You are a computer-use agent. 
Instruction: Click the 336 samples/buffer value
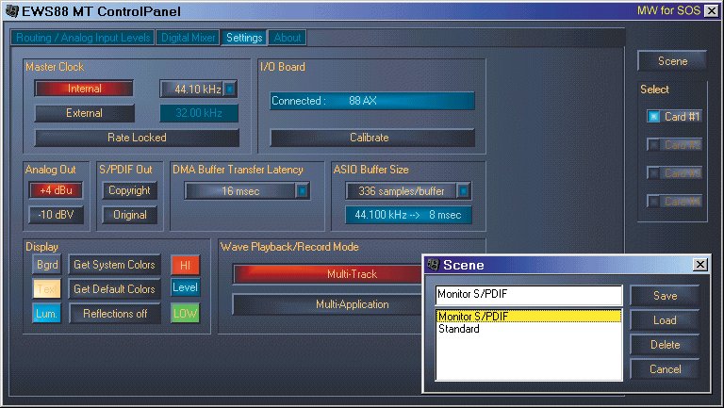pyautogui.click(x=402, y=190)
